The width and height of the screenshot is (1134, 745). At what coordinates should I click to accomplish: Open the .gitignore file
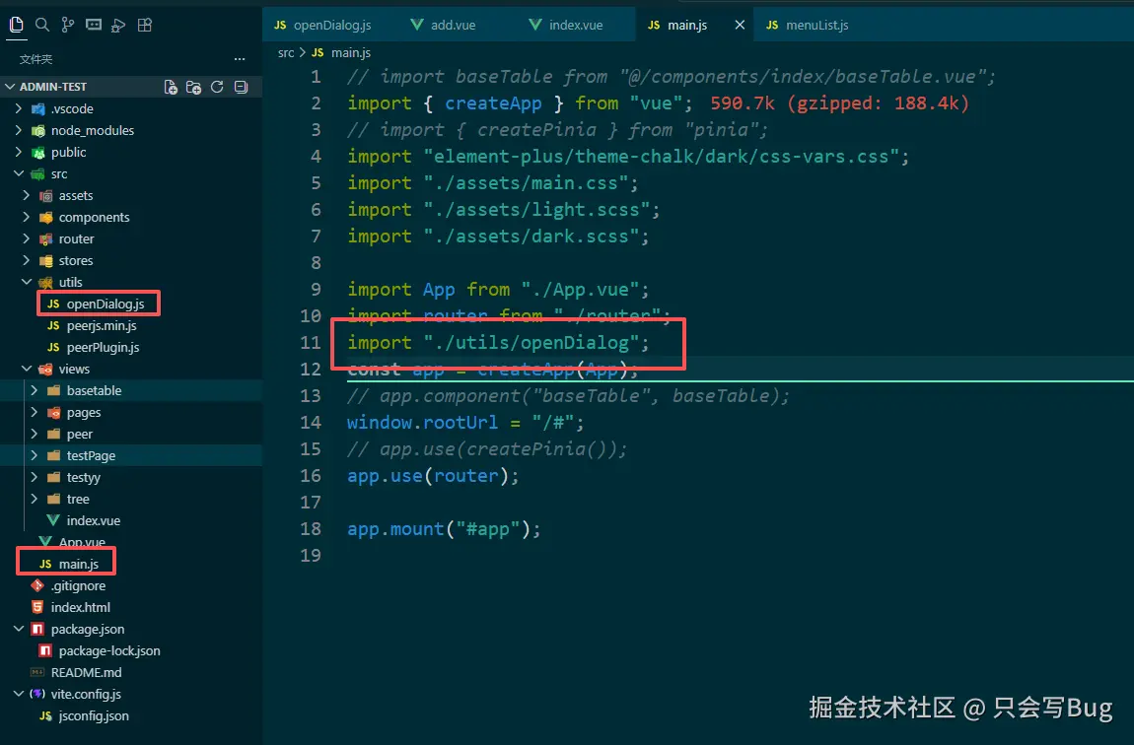130,585
